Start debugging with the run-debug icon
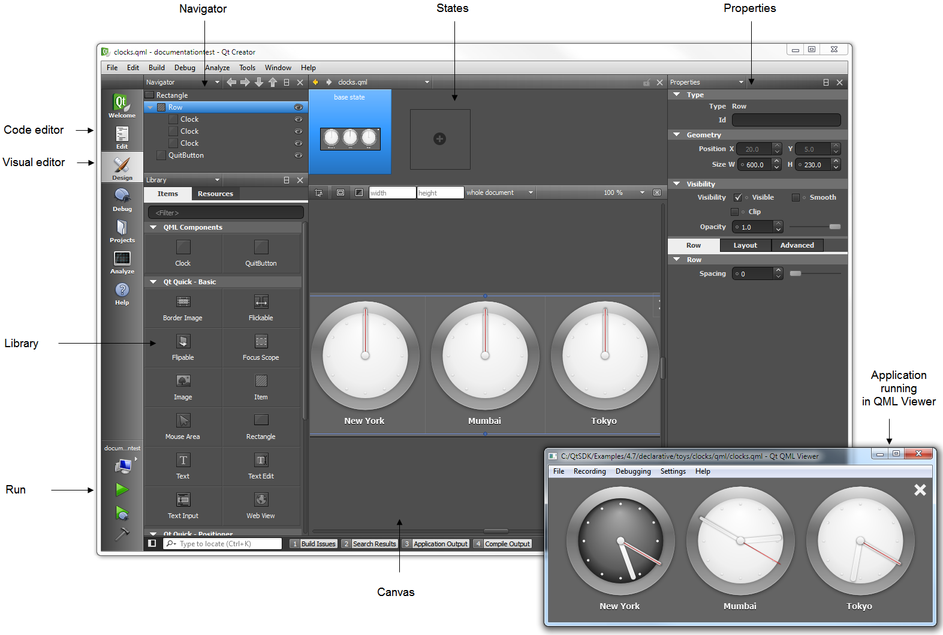The width and height of the screenshot is (943, 635). click(122, 513)
